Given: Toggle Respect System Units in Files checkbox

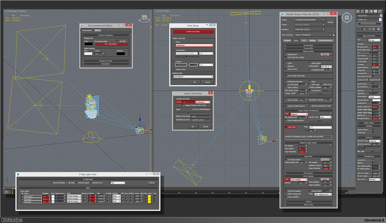Looking at the screenshot, I should coord(184,105).
